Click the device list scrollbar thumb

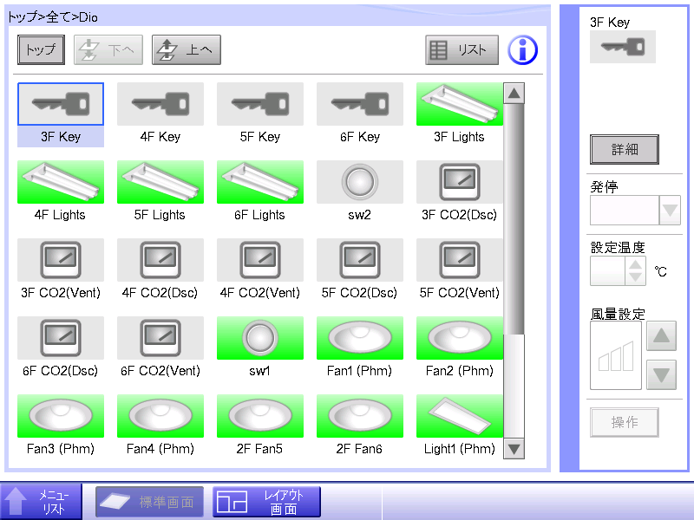tap(514, 219)
